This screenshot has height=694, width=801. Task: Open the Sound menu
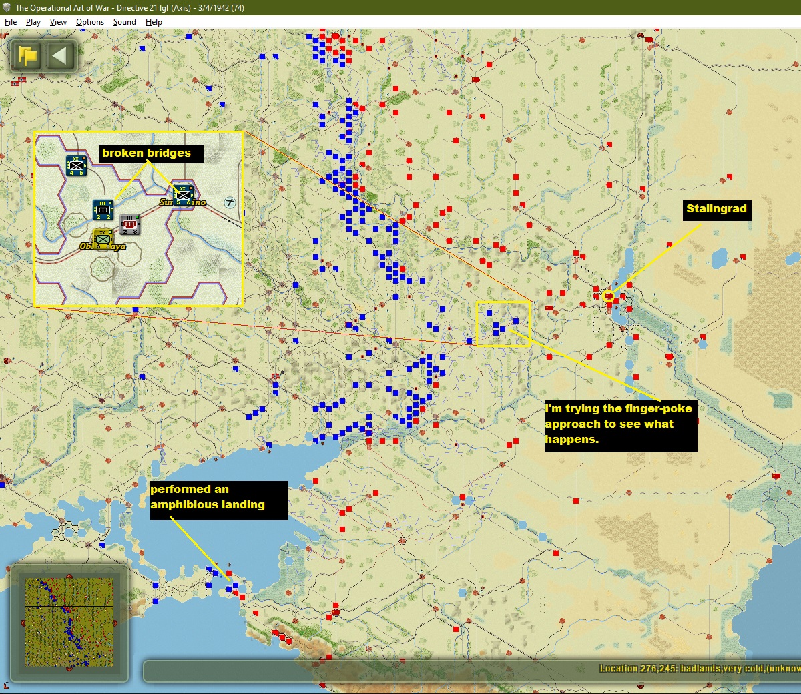tap(125, 22)
